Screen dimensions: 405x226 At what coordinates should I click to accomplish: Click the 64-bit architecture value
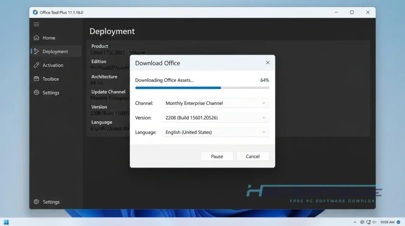97,83
